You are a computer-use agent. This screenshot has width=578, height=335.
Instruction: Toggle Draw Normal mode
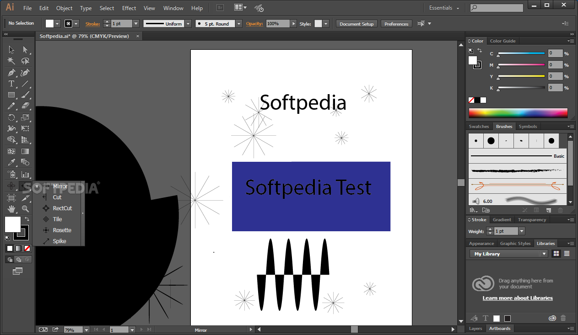(x=10, y=260)
